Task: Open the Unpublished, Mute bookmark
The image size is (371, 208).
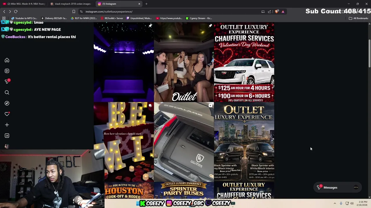Action: point(139,18)
